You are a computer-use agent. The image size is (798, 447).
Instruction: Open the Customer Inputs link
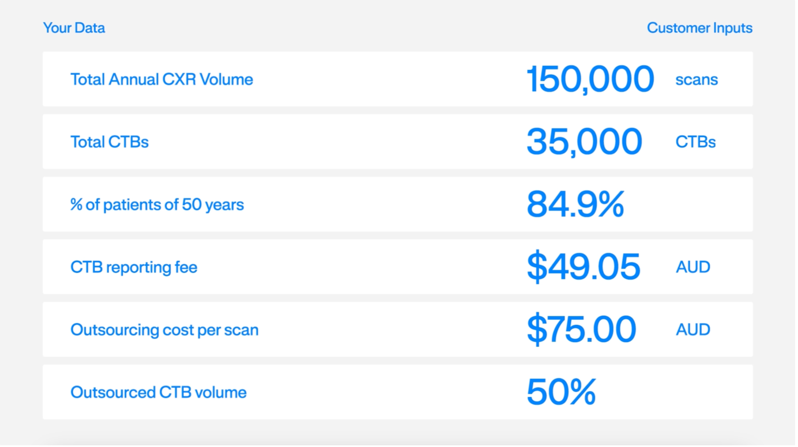tap(699, 28)
